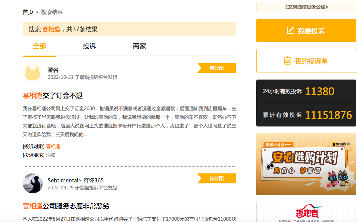
Task: Click username Sebtimental、释怀365
Action: point(76,180)
